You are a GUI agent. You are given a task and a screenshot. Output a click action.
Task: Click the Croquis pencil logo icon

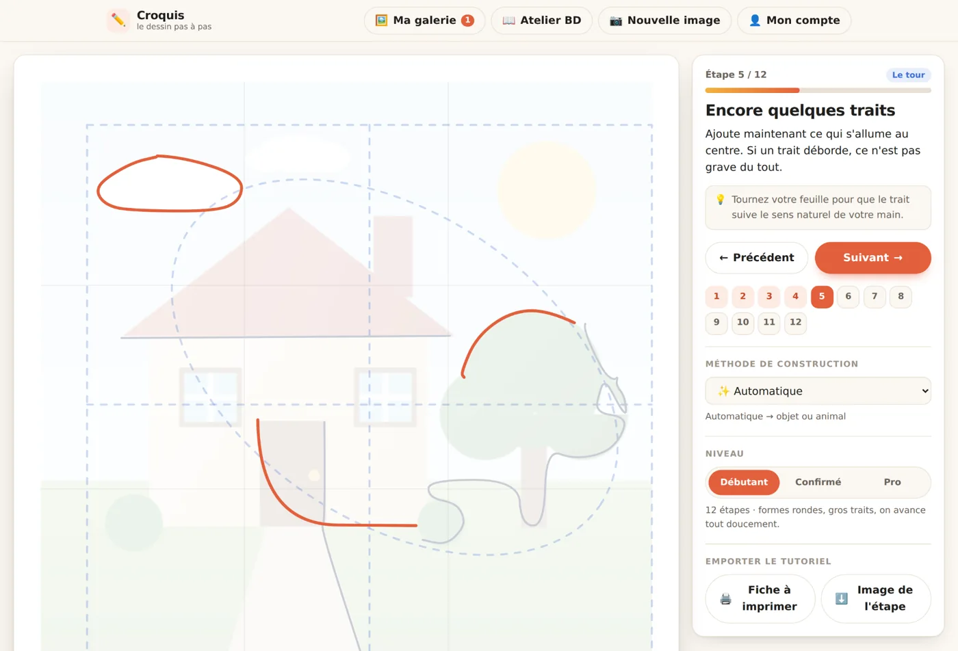118,21
